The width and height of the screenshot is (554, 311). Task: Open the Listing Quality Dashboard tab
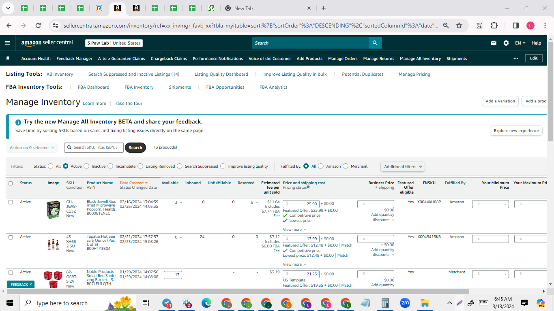click(221, 74)
